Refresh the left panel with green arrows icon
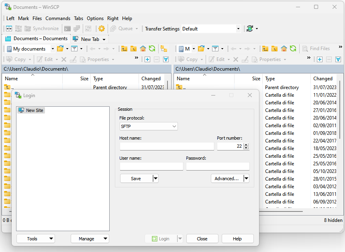The image size is (345, 252). point(152,49)
